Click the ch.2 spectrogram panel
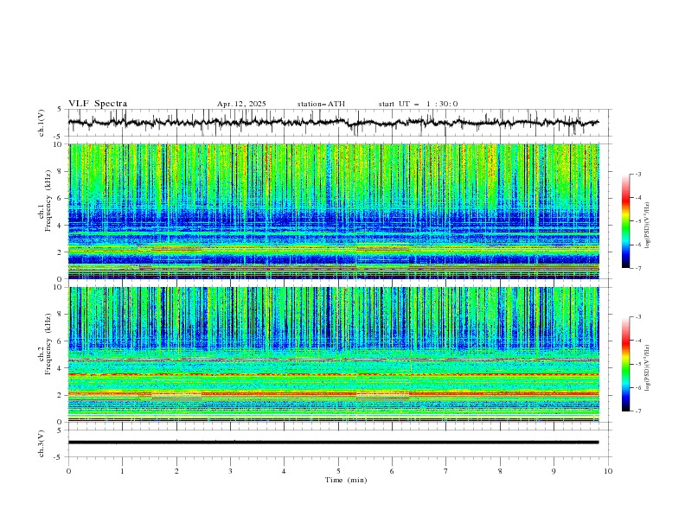 point(334,354)
